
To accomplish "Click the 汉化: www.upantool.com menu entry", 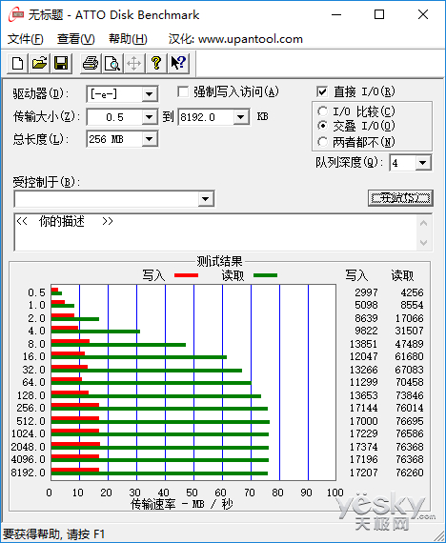I will 235,39.
